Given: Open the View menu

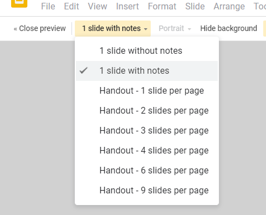Looking at the screenshot, I should click(x=98, y=7).
